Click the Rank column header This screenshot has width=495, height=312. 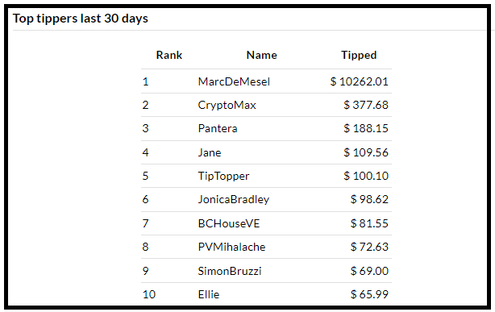click(x=169, y=55)
